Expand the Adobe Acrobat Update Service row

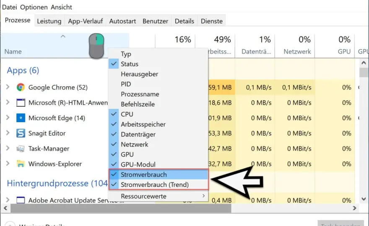(8, 200)
